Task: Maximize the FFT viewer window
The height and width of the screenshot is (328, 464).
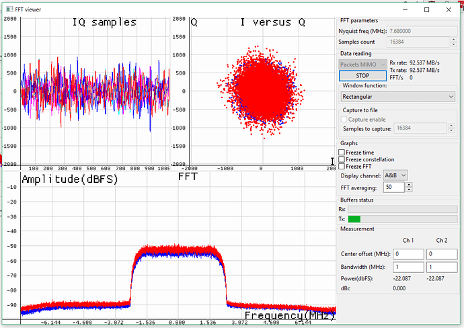Action: point(426,9)
